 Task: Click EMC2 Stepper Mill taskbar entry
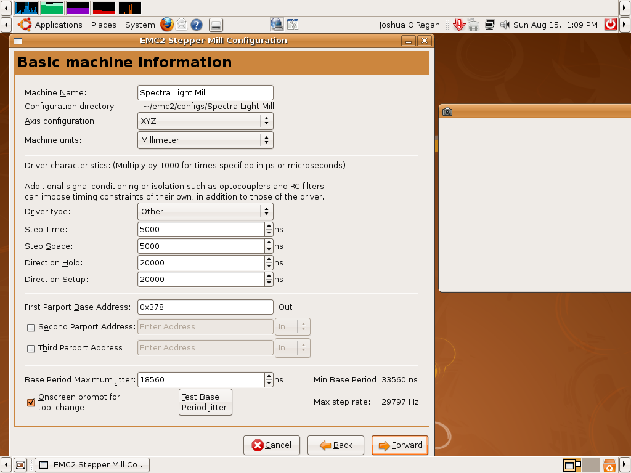[92, 465]
